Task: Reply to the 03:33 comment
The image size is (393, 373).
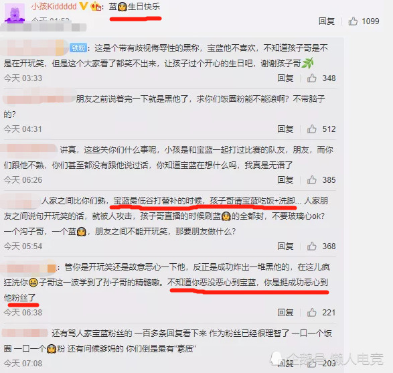Action: 285,78
